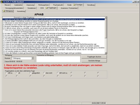This screenshot has width=140, height=105.
Task: Open the Anpassung tab
Action: click(30, 5)
